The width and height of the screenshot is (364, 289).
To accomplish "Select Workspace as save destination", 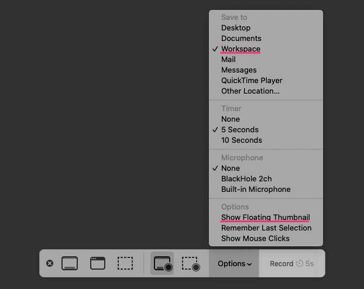I will tap(241, 49).
